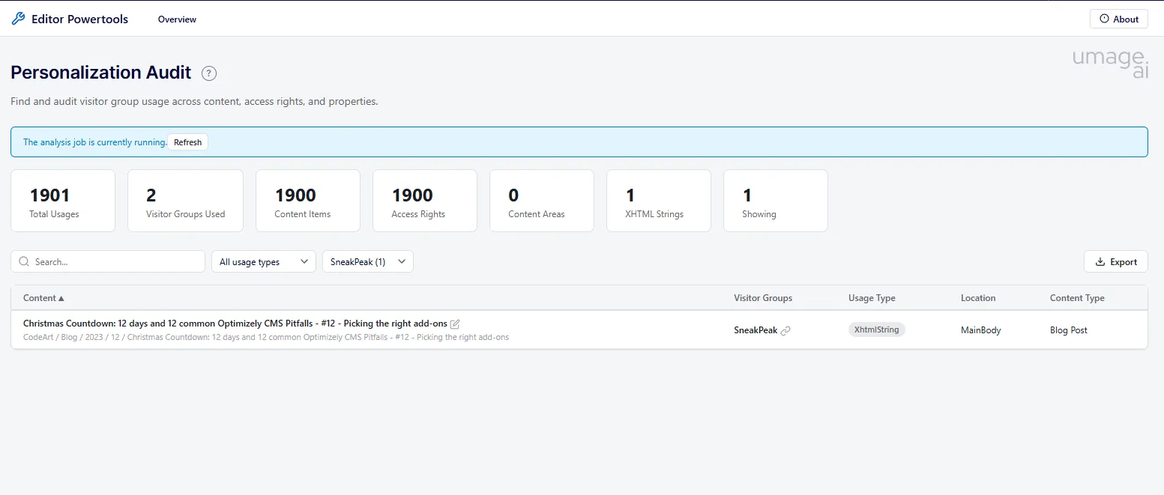Select the Showing count card
The image size is (1164, 495).
click(x=776, y=201)
